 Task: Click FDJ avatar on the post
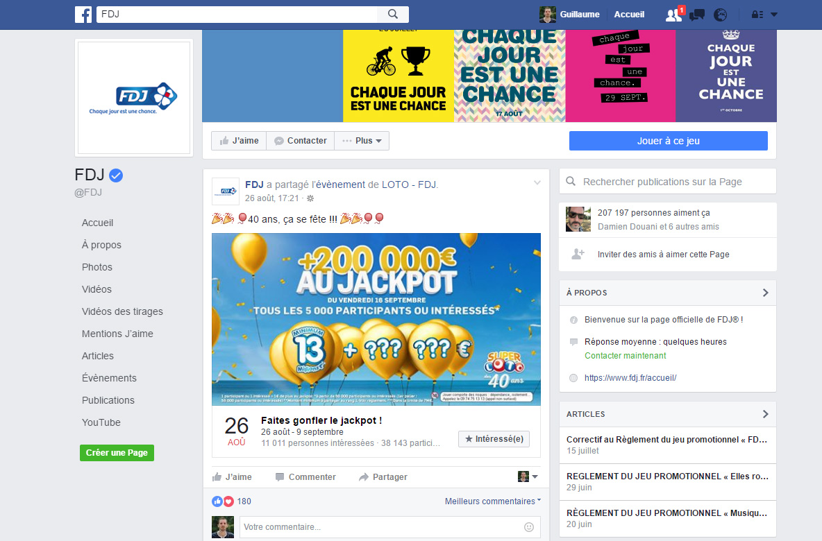click(x=226, y=191)
